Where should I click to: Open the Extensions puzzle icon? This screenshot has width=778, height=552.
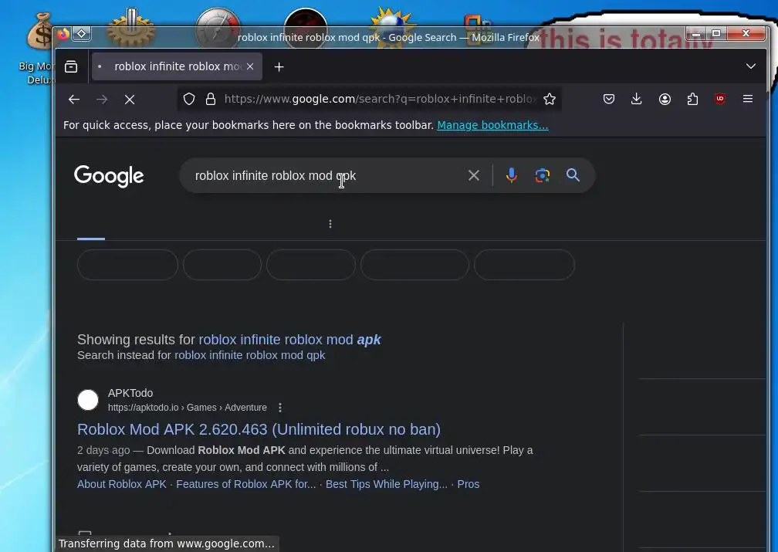692,100
